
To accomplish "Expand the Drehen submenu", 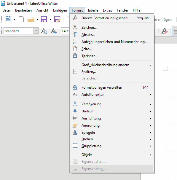I will click(112, 139).
